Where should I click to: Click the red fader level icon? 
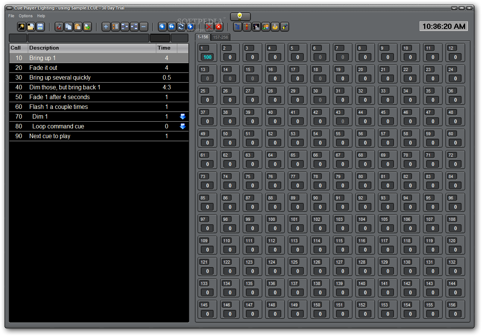(247, 27)
